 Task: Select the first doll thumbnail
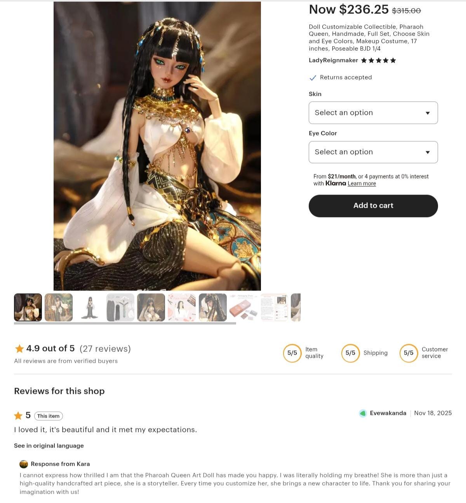click(28, 307)
